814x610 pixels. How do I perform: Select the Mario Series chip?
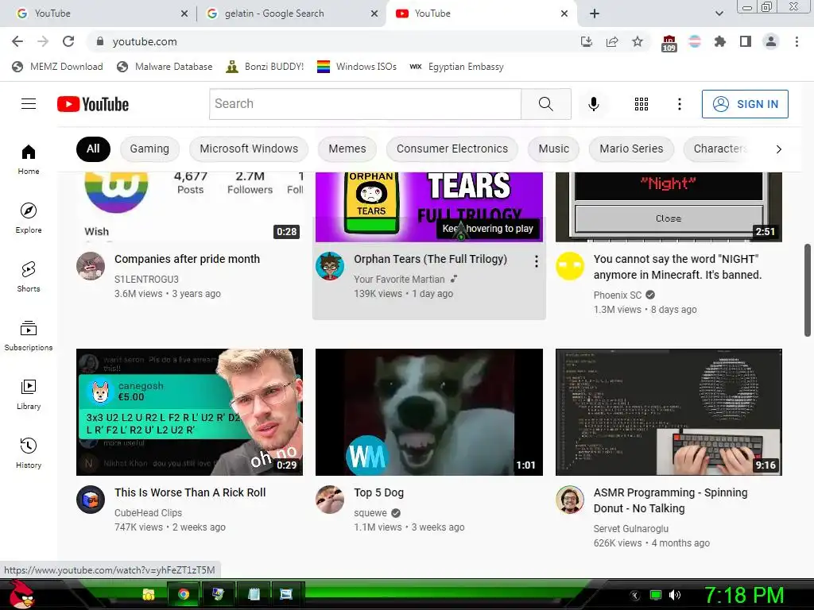pyautogui.click(x=631, y=149)
